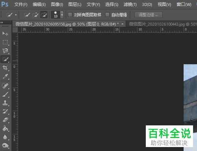Open the 图像(I) menu
197x151 pixels.
pyautogui.click(x=57, y=5)
